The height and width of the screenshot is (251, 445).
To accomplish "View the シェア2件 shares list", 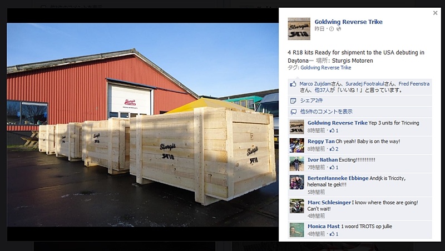I will 311,101.
